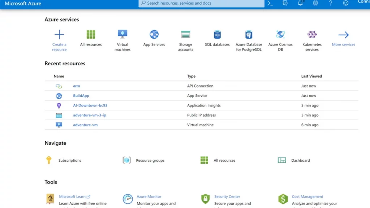Navigate to Resource groups
Viewport: 370px width, 208px height.
click(x=150, y=160)
